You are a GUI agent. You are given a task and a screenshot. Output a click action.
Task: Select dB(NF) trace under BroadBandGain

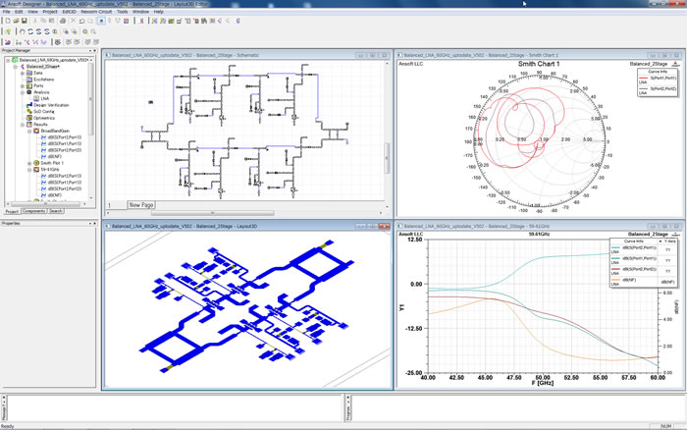tap(54, 156)
